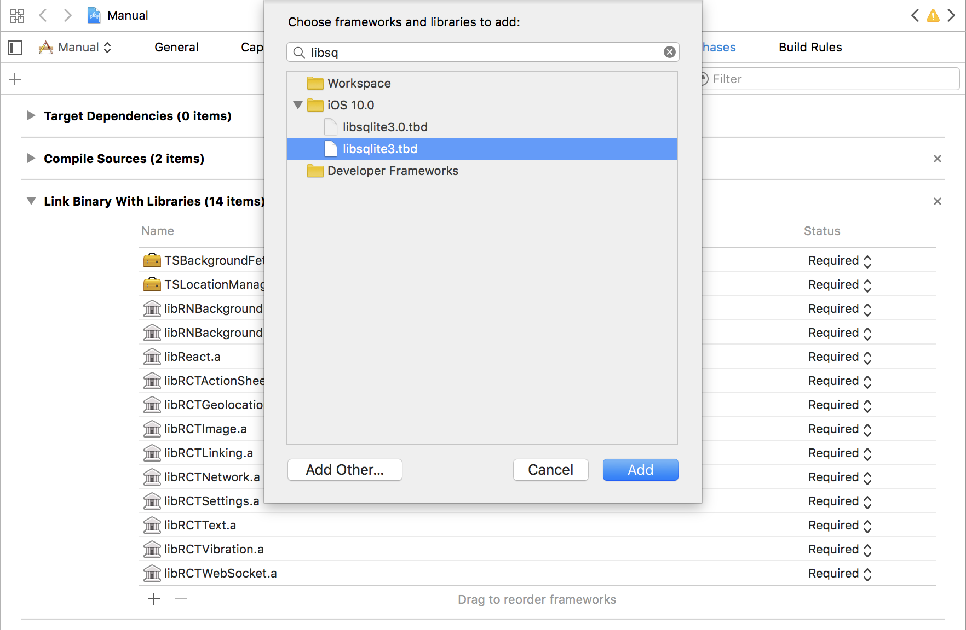The width and height of the screenshot is (966, 630).
Task: Change Required status for libRCTVibration.a
Action: pos(840,550)
